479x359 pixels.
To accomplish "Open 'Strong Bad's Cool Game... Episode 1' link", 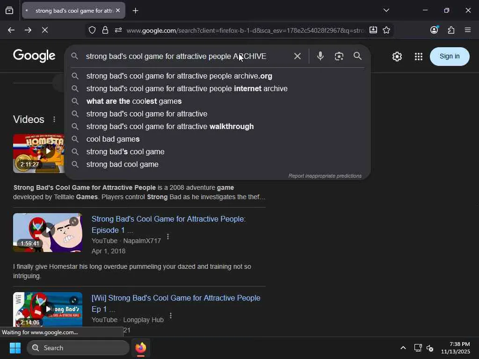I will pyautogui.click(x=168, y=224).
